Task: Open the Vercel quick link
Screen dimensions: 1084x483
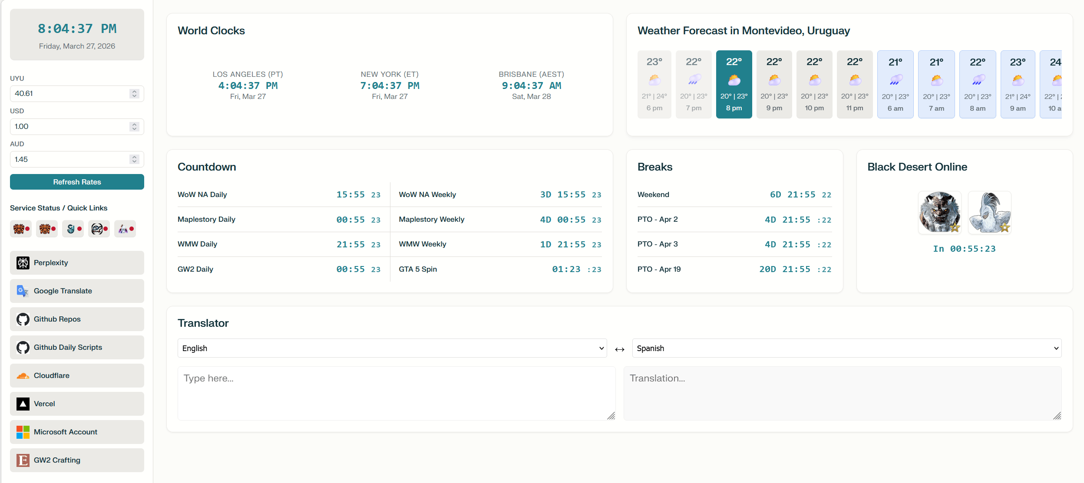Action: 77,404
